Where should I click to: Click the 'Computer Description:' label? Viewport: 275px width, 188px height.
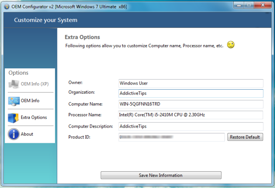[x=91, y=126]
